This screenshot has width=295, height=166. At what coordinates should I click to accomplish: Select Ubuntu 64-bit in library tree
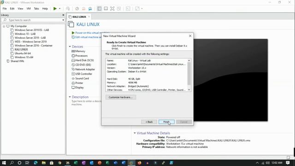click(x=23, y=53)
